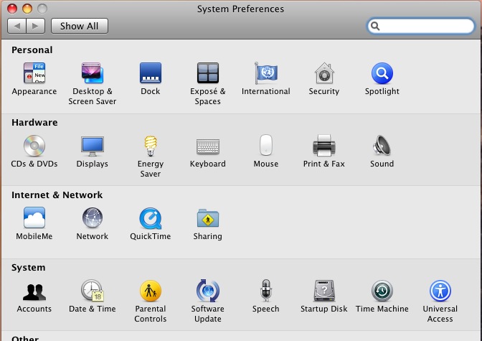Open the Spotlight preferences icon

tap(382, 73)
